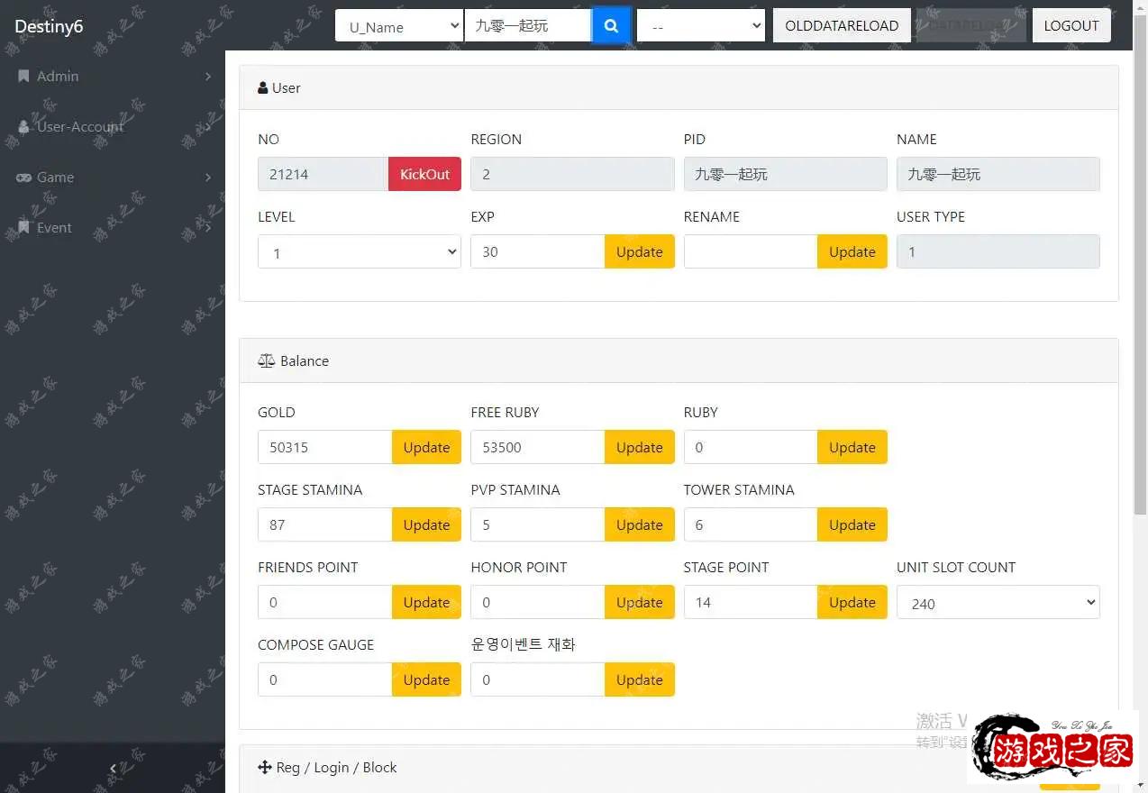Click the LOGOUT button
The image size is (1148, 793).
coord(1071,26)
